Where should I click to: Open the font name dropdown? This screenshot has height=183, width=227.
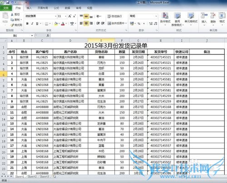tap(55, 16)
